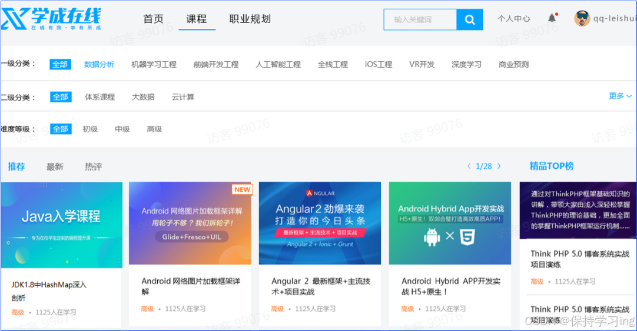Open Think PHP 5.0 博客系统实战项目演练 first entry
The image size is (637, 331).
pyautogui.click(x=580, y=259)
